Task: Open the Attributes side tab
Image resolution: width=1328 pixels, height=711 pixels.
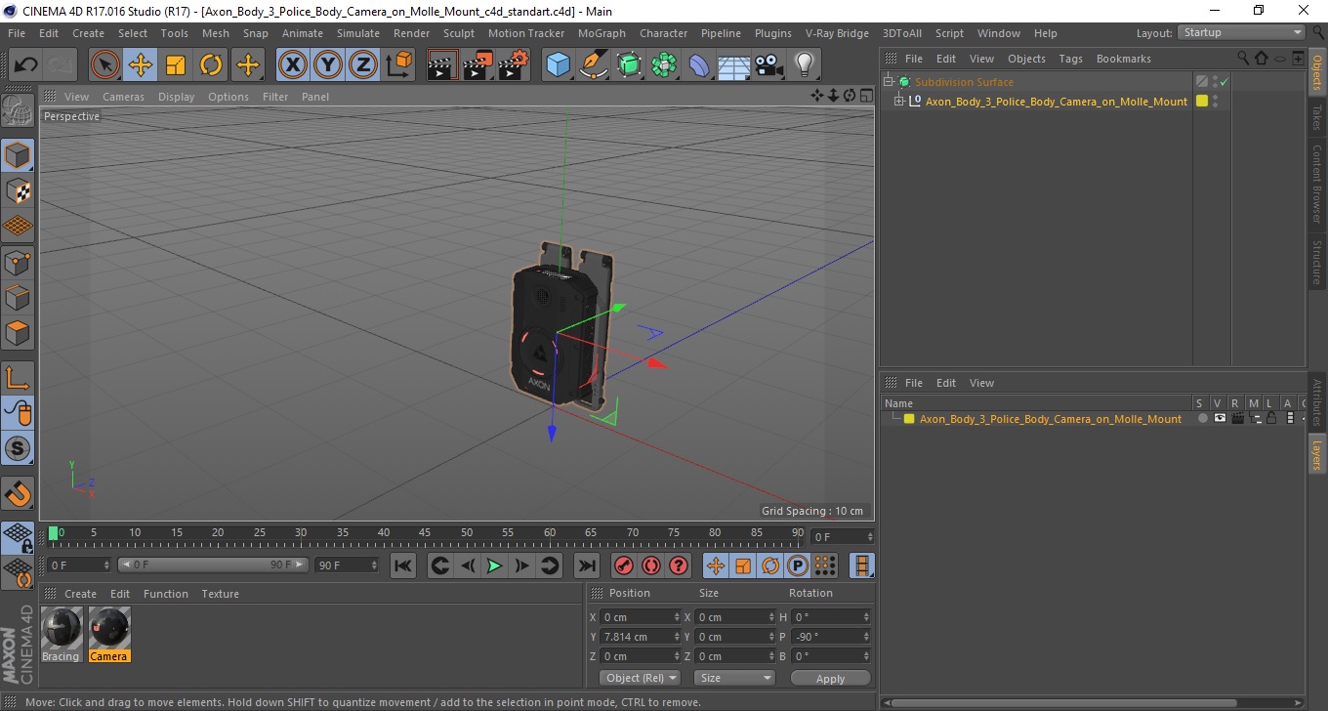Action: (1317, 402)
